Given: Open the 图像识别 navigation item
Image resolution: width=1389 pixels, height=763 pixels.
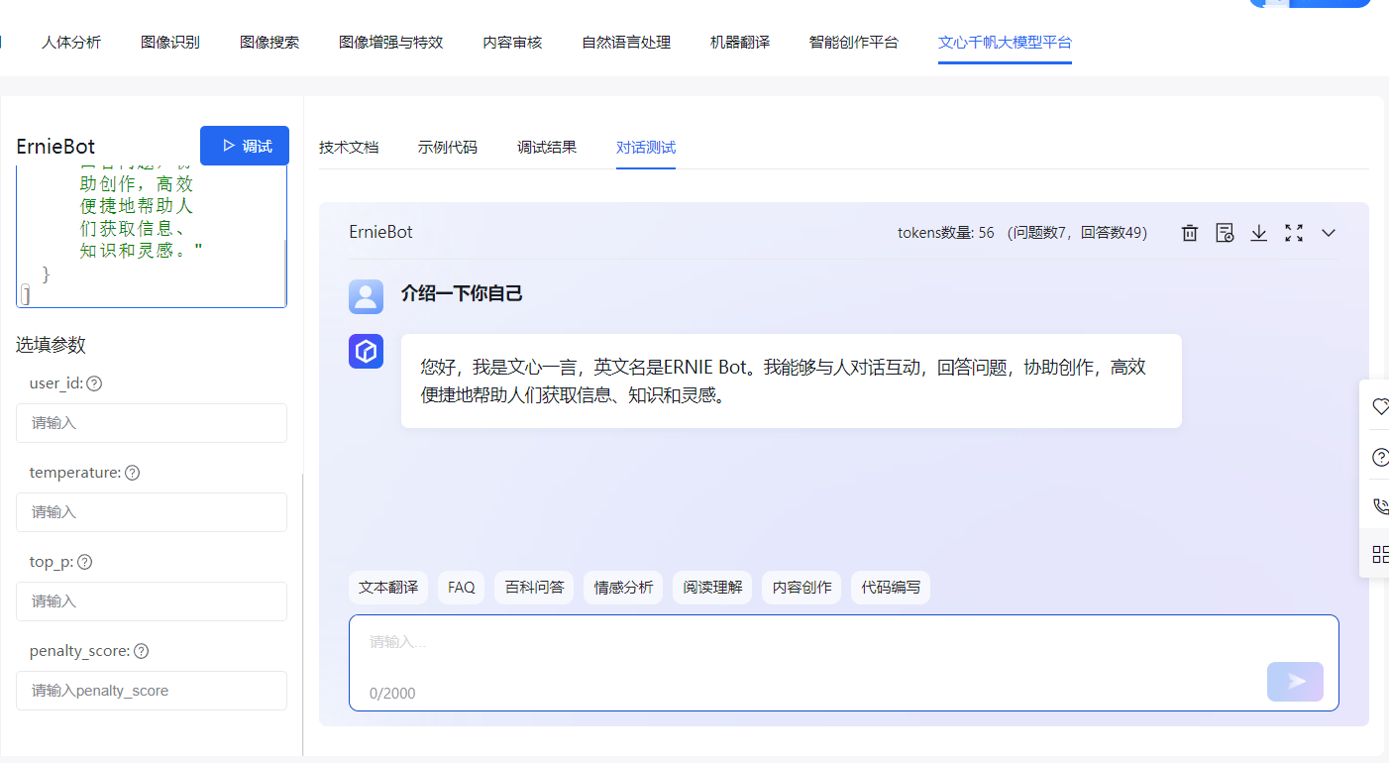Looking at the screenshot, I should (170, 43).
